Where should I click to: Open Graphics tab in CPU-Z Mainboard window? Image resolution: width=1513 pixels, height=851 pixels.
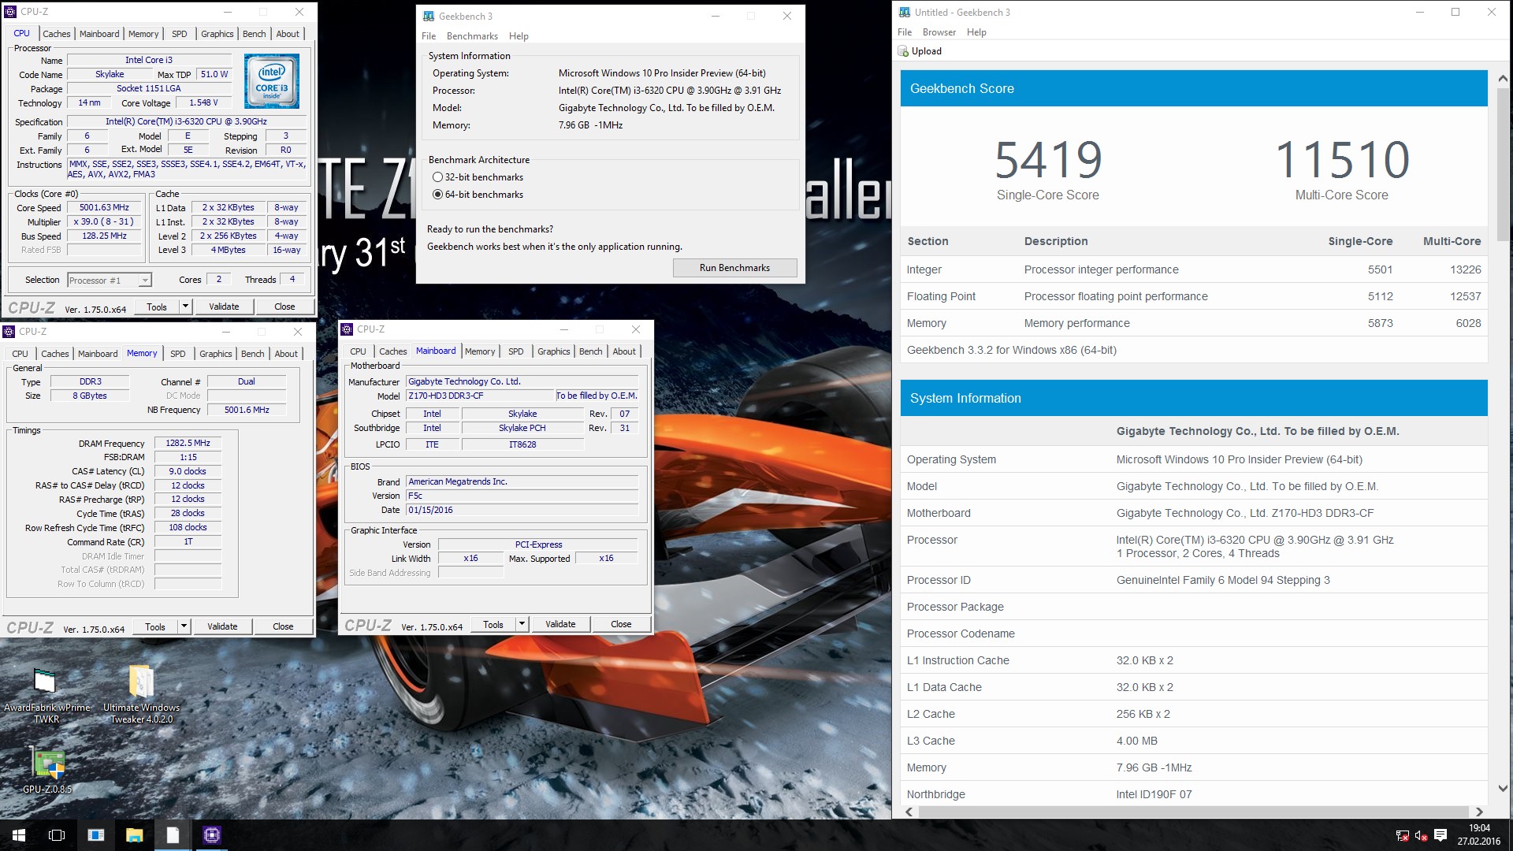pos(554,351)
